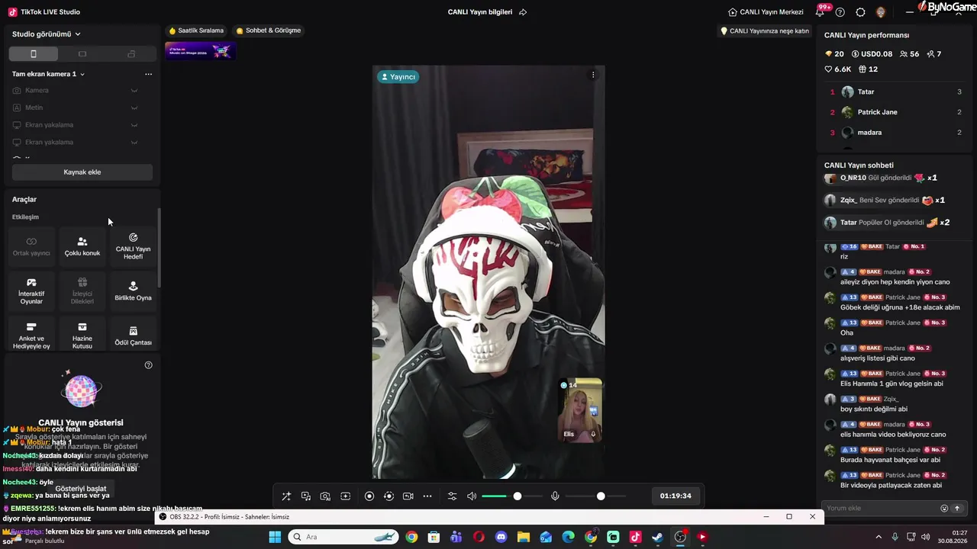Screen dimensions: 977x549
Task: Open scene options three-dot menu
Action: coord(148,74)
